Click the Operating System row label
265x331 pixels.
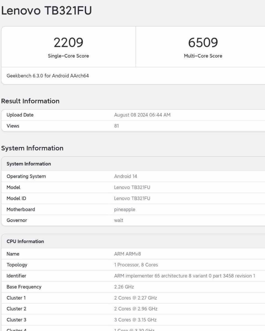[26, 176]
